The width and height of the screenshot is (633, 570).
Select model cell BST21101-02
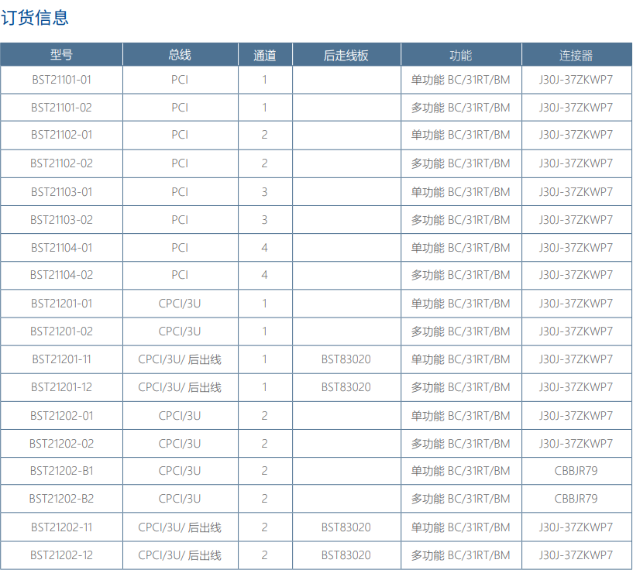pyautogui.click(x=61, y=108)
